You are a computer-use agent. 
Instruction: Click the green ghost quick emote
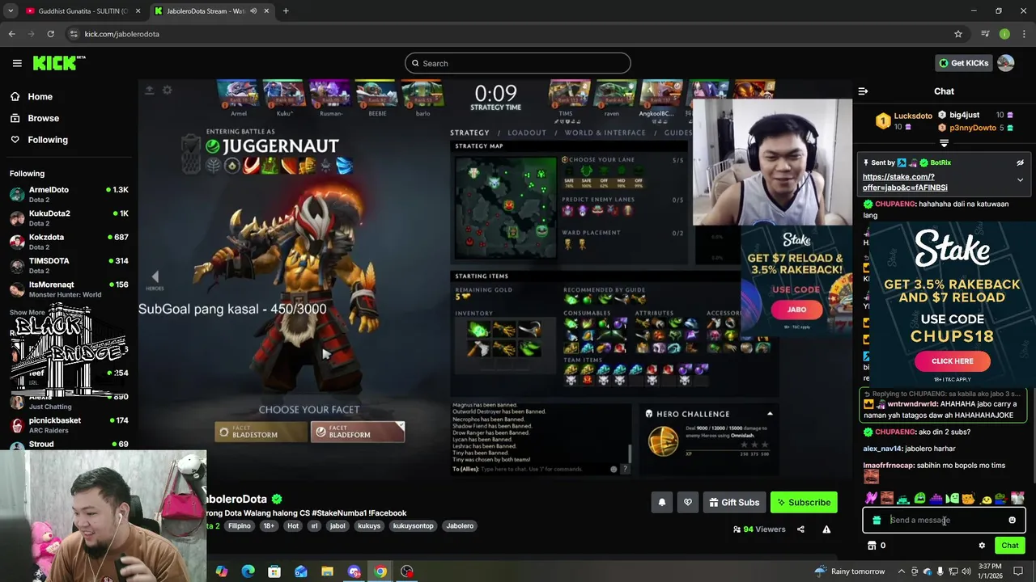point(919,499)
